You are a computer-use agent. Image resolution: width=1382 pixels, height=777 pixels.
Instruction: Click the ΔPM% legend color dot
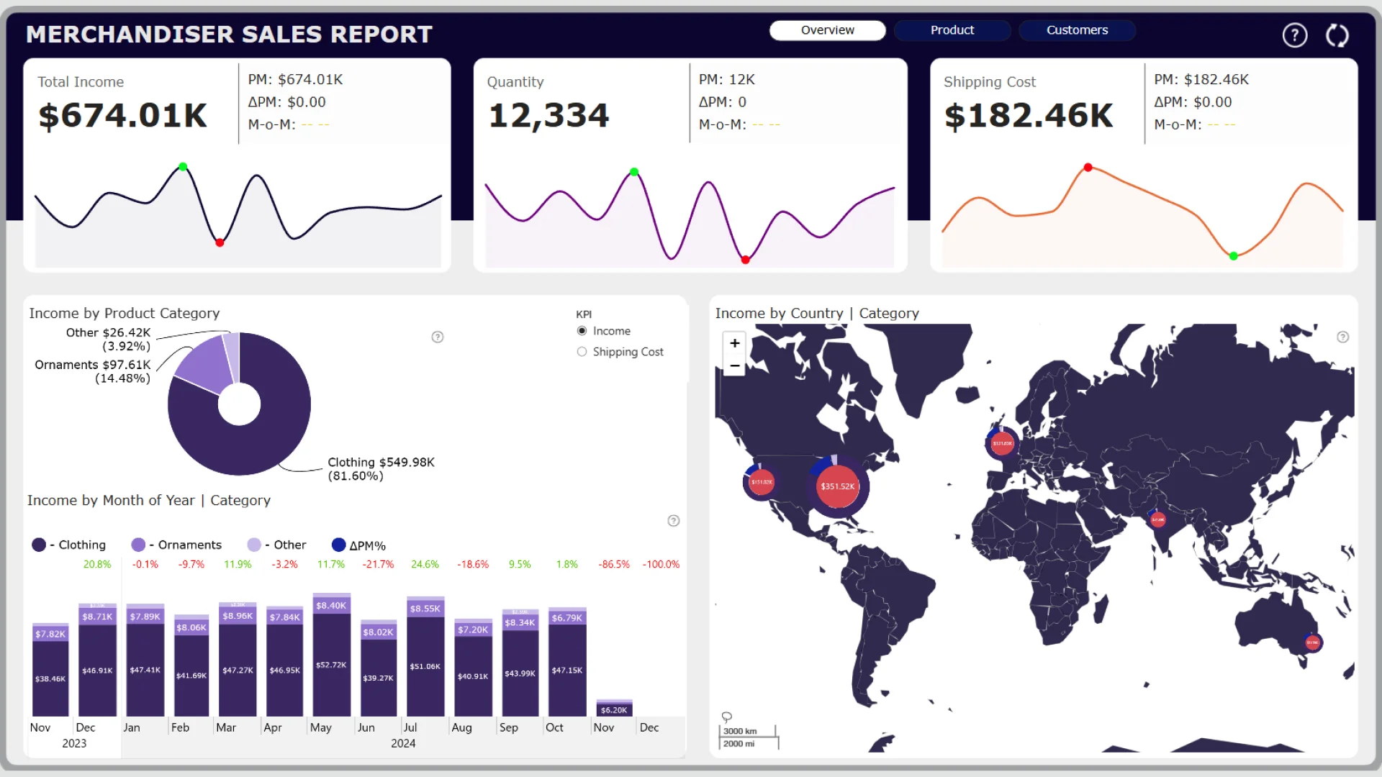click(338, 545)
